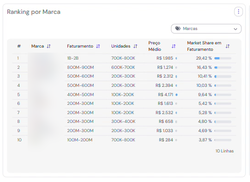Click the 10 Linhas row count
The width and height of the screenshot is (250, 182).
tap(225, 151)
